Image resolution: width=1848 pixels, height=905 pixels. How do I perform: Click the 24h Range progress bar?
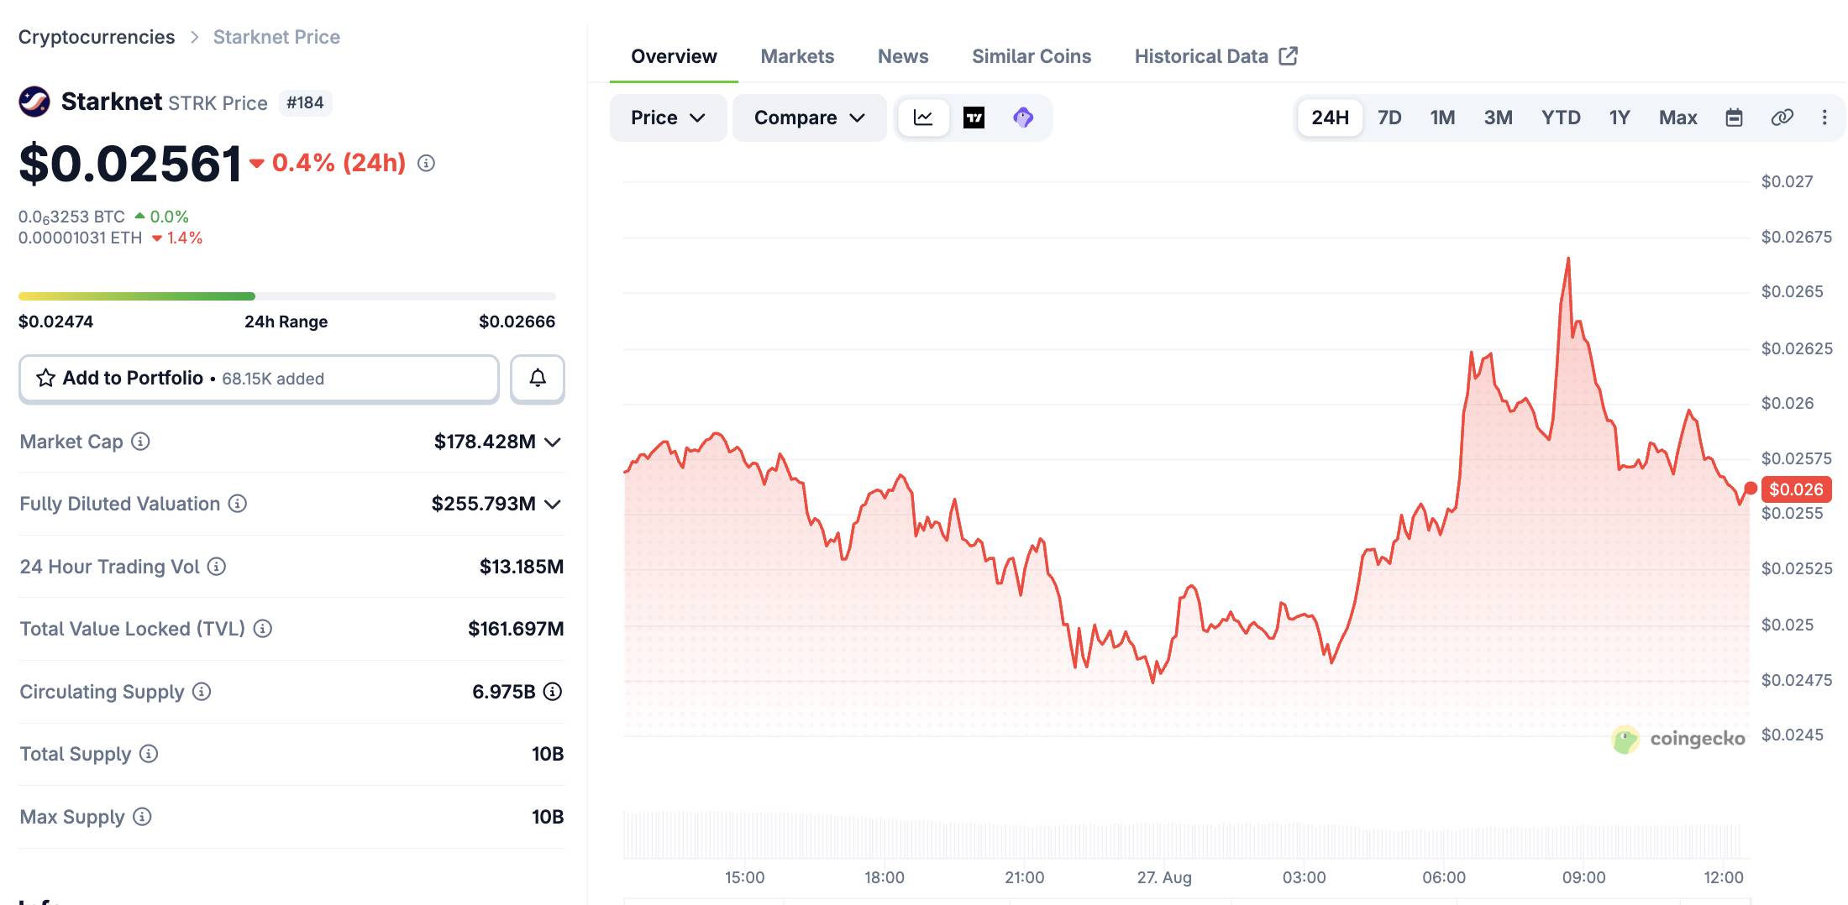(x=287, y=296)
